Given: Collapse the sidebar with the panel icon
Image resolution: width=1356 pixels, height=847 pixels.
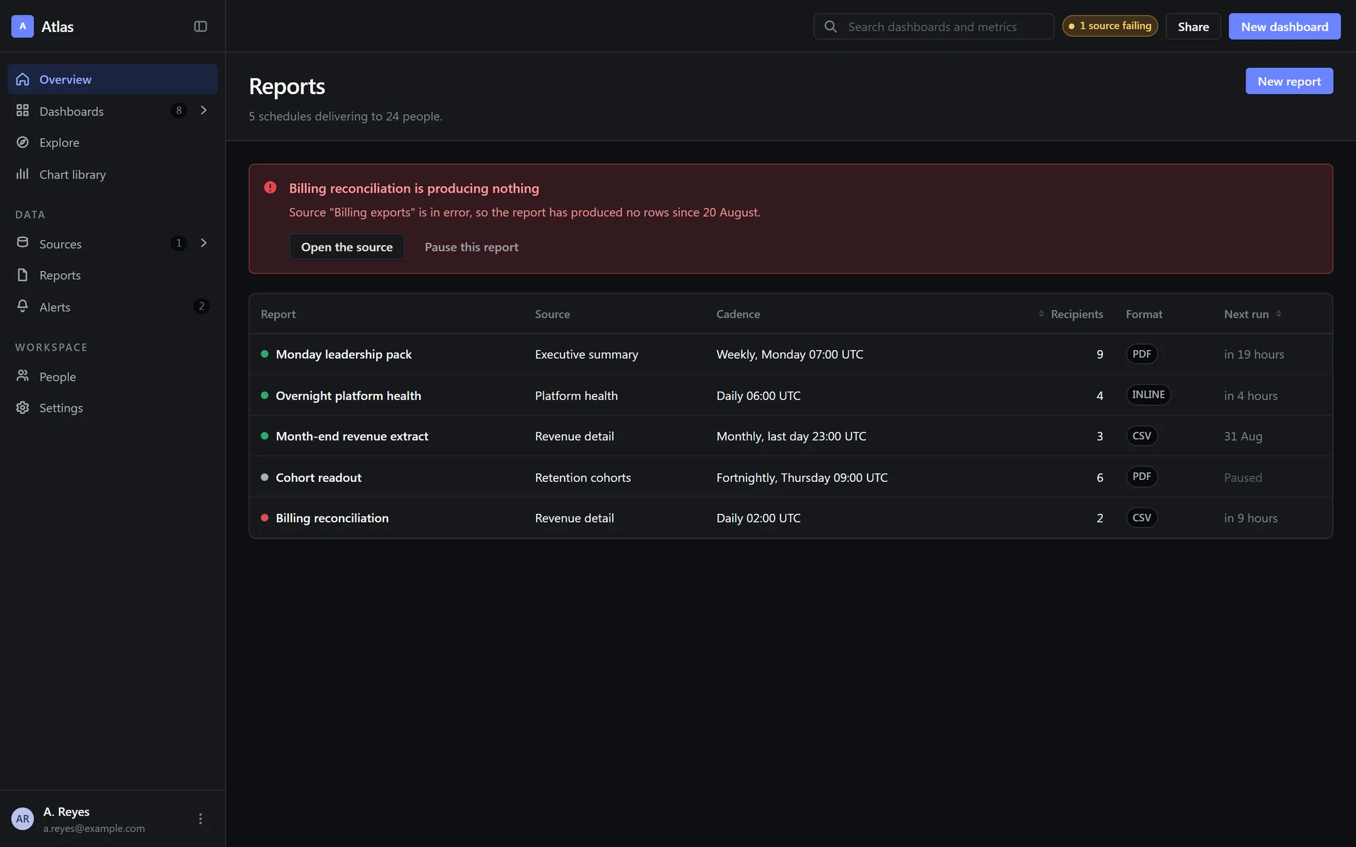Looking at the screenshot, I should pos(200,26).
